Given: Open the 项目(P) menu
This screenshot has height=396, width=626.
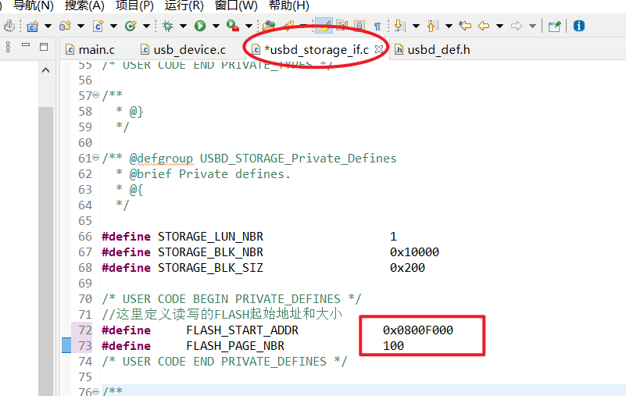Looking at the screenshot, I should [134, 5].
